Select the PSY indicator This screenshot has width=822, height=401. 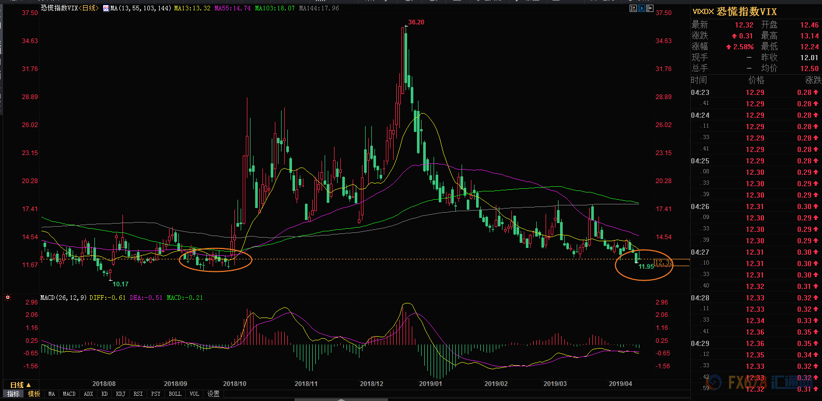pos(156,394)
